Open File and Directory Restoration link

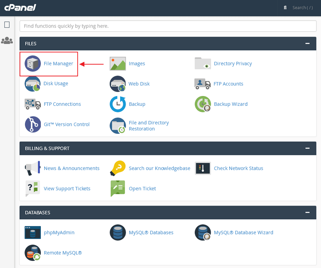149,125
